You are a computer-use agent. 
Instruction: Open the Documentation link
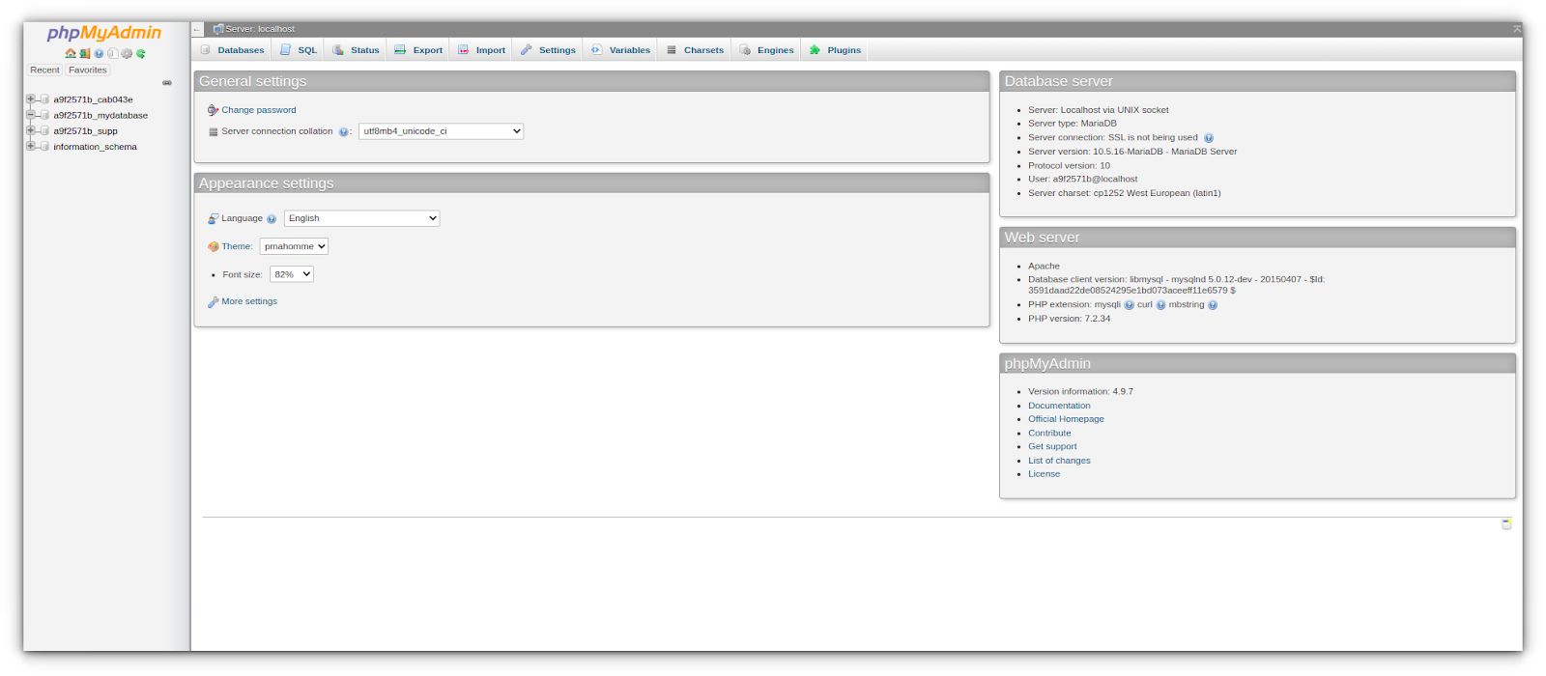point(1059,406)
